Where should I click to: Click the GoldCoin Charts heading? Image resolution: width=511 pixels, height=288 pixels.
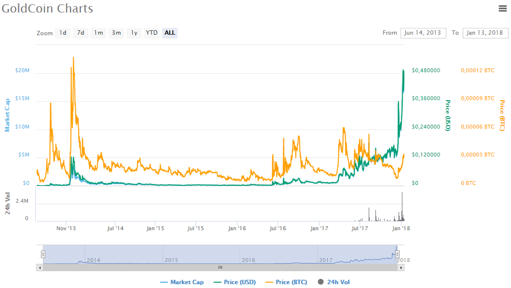[x=47, y=8]
